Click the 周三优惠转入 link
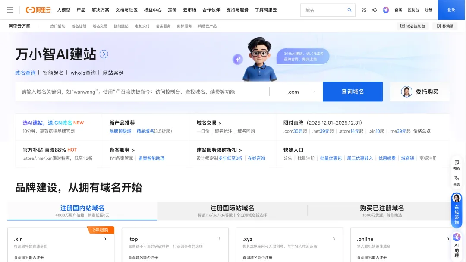Screen dimensions: 466x262 coord(360,158)
